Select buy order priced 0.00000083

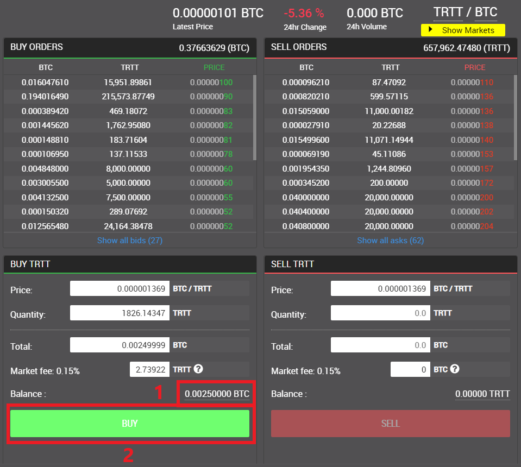[x=128, y=111]
